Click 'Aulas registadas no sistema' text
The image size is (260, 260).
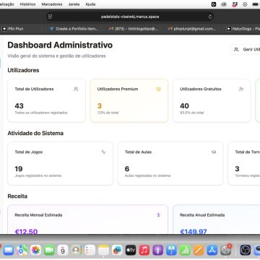point(147,175)
